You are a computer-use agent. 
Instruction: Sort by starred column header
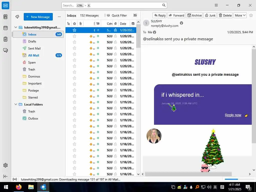[74, 24]
